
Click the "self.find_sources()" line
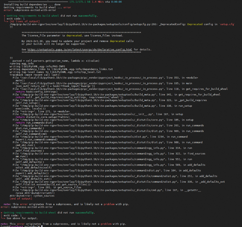pyautogui.click(x=30, y=151)
